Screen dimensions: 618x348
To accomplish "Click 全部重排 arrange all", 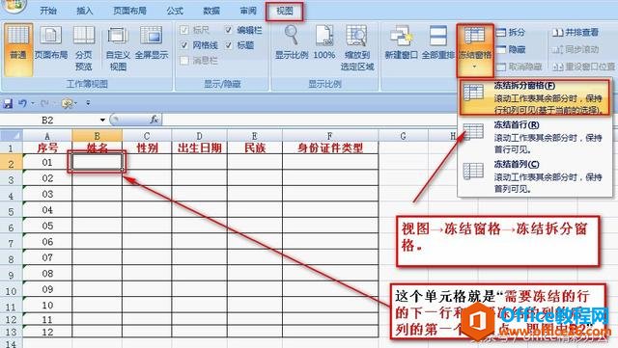I will 437,42.
